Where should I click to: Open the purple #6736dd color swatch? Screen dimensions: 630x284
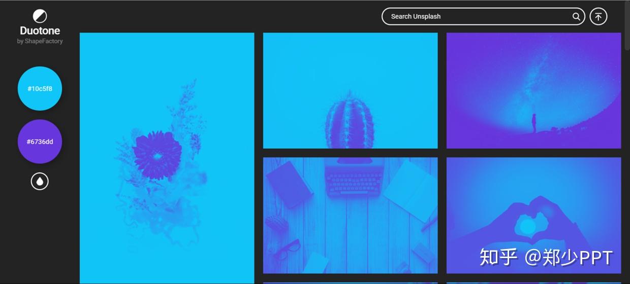(x=40, y=141)
